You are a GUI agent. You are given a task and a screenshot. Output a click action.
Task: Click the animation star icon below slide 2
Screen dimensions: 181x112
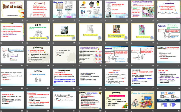(27, 20)
